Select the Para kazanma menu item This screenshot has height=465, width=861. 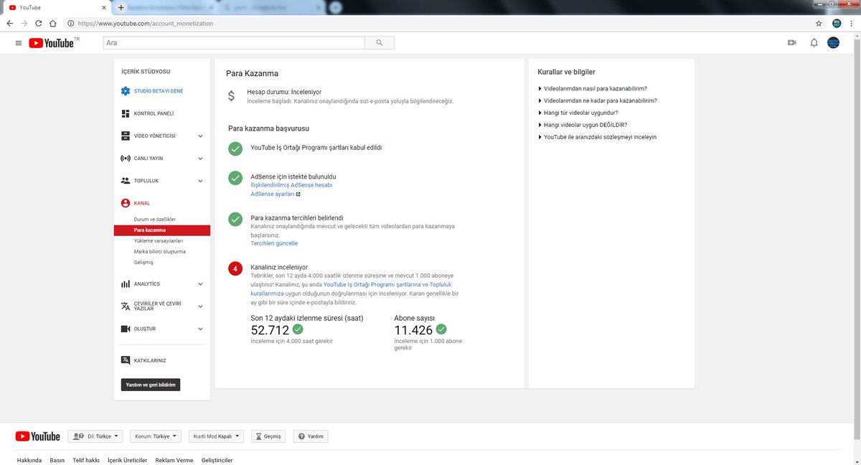tap(161, 230)
